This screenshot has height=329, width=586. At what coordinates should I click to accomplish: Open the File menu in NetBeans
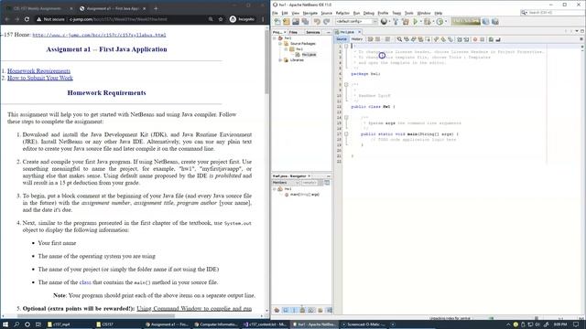pyautogui.click(x=275, y=13)
